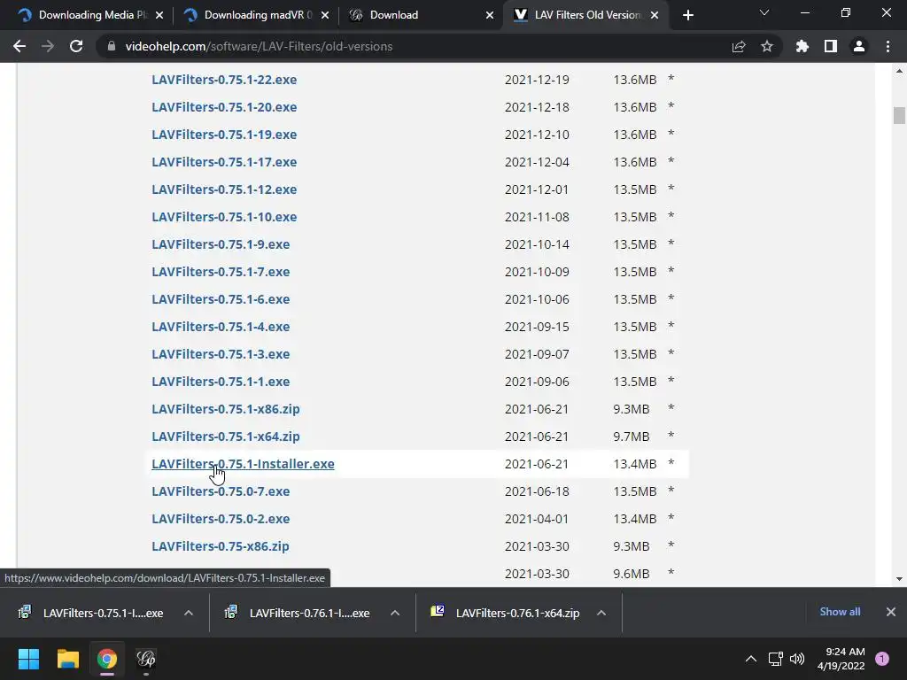Click the forward navigation arrow

click(x=48, y=46)
